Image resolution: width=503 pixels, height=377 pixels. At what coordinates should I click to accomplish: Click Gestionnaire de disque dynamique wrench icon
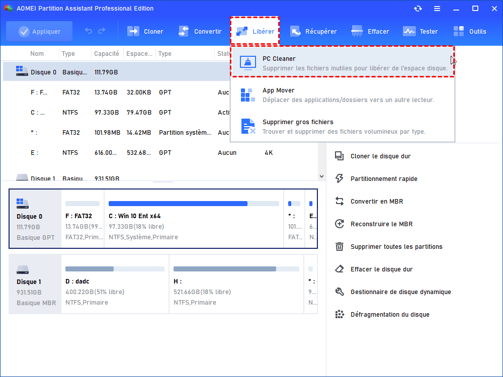click(x=339, y=292)
